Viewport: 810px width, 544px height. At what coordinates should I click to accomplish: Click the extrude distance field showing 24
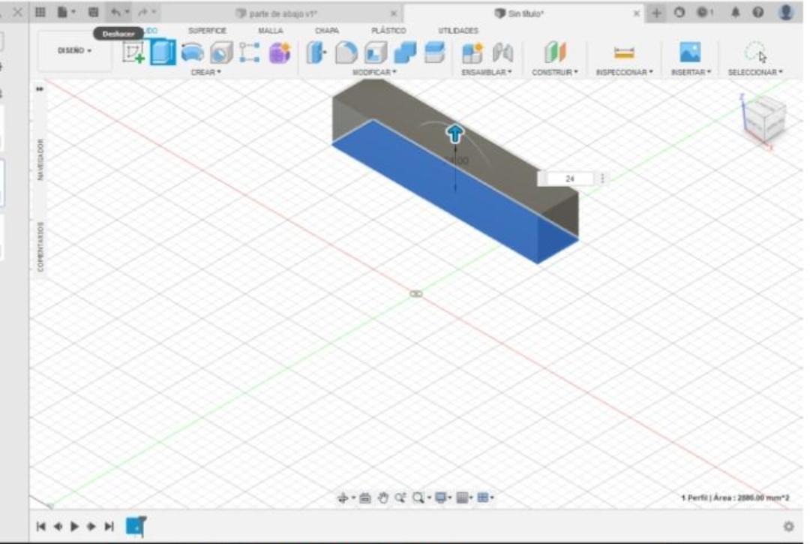(569, 179)
